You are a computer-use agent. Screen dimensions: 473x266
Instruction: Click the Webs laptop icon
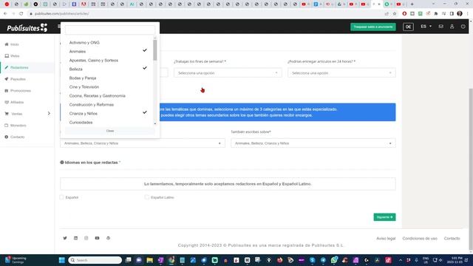[7, 56]
